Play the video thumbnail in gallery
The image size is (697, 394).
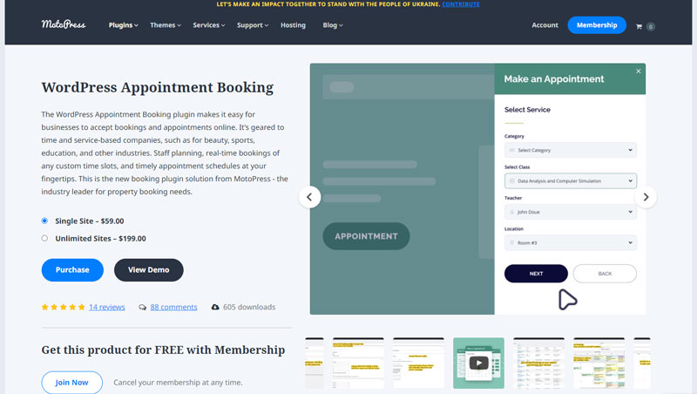coord(478,363)
